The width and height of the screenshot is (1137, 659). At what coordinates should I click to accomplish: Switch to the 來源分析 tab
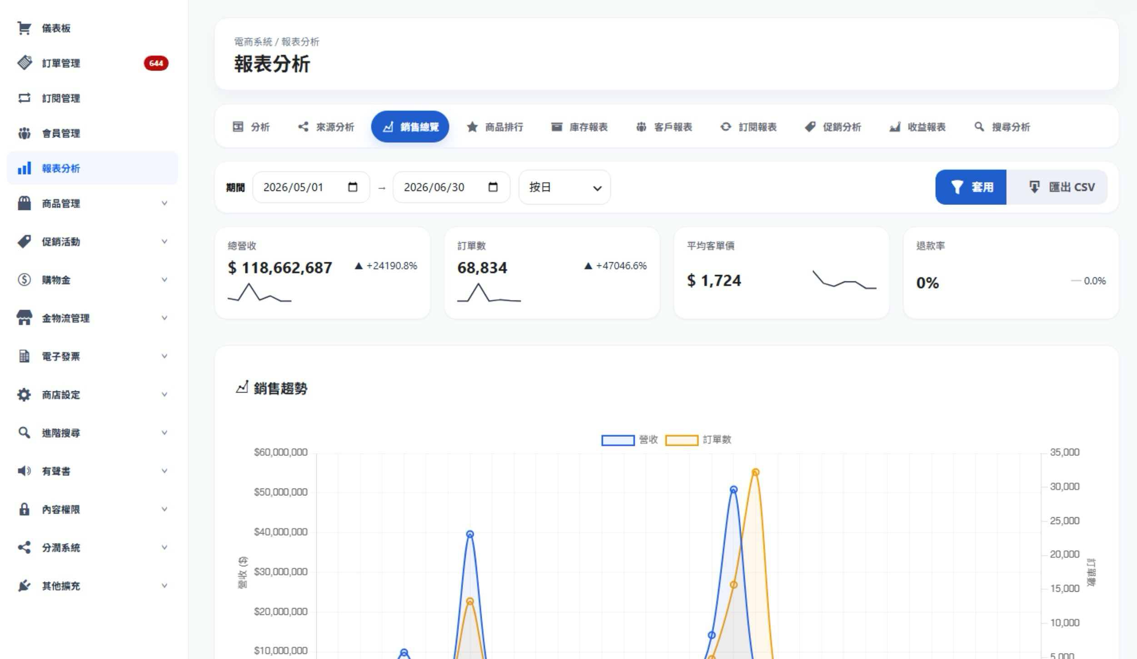click(326, 127)
